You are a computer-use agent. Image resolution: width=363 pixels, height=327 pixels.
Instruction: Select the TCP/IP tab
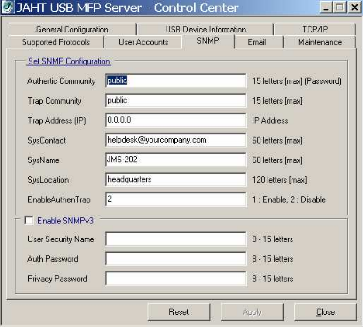tap(315, 30)
